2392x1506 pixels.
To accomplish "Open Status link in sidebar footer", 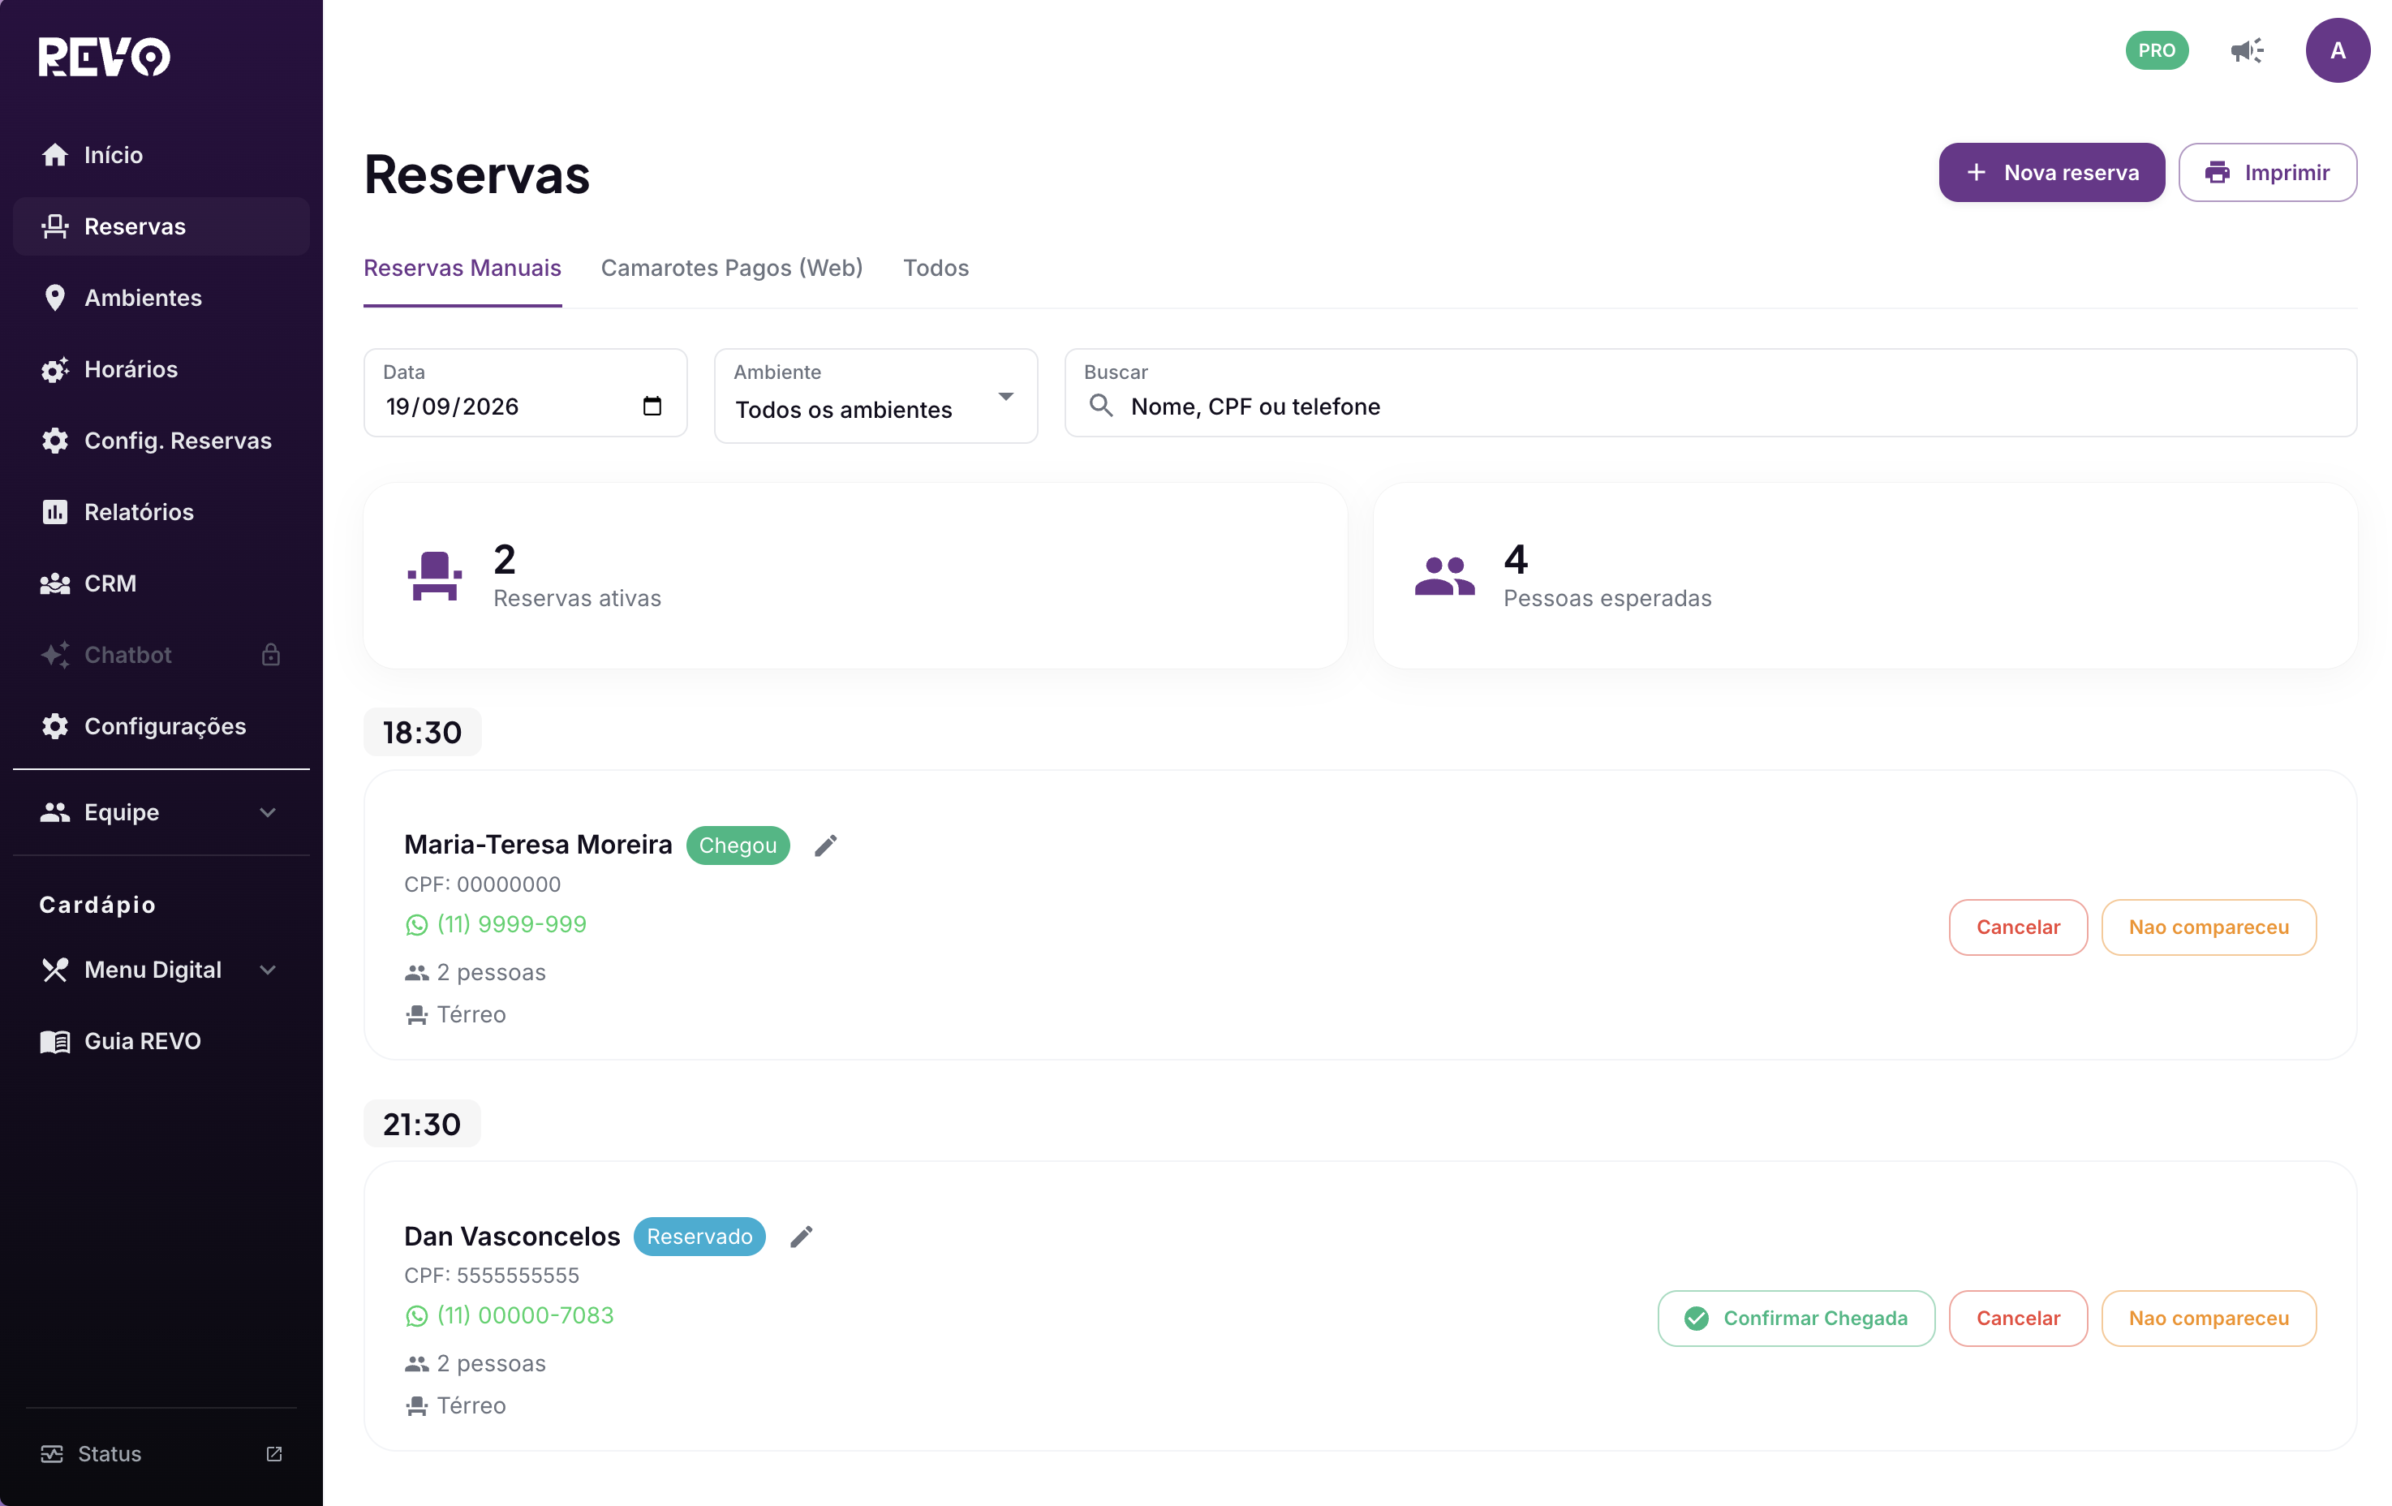I will [x=161, y=1453].
